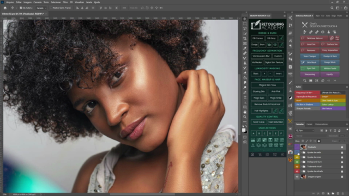Add a layer mask using mask icon
This screenshot has height=196, width=349.
[323, 194]
